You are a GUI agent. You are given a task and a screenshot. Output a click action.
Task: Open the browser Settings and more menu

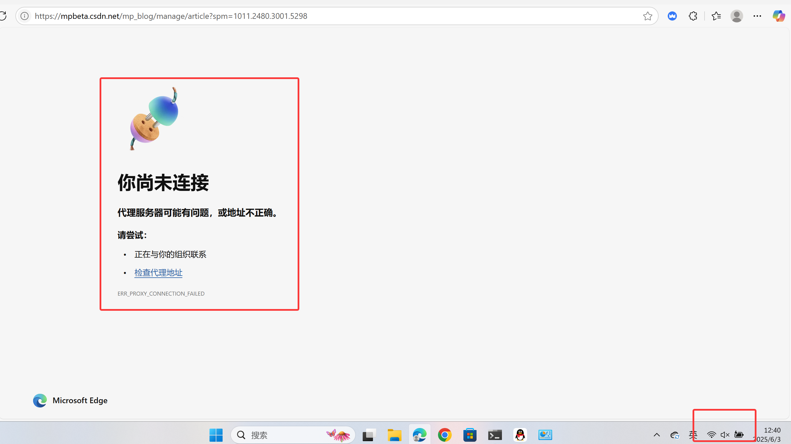coord(757,16)
